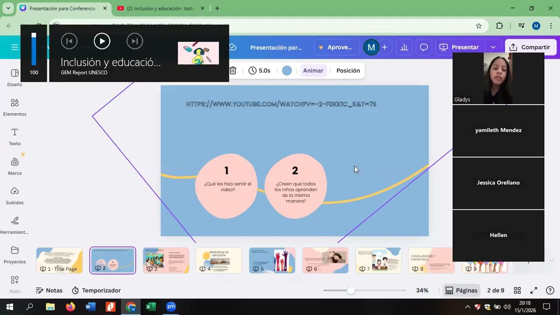This screenshot has width=560, height=315.
Task: Show hidden tray icons chevron
Action: 467,307
